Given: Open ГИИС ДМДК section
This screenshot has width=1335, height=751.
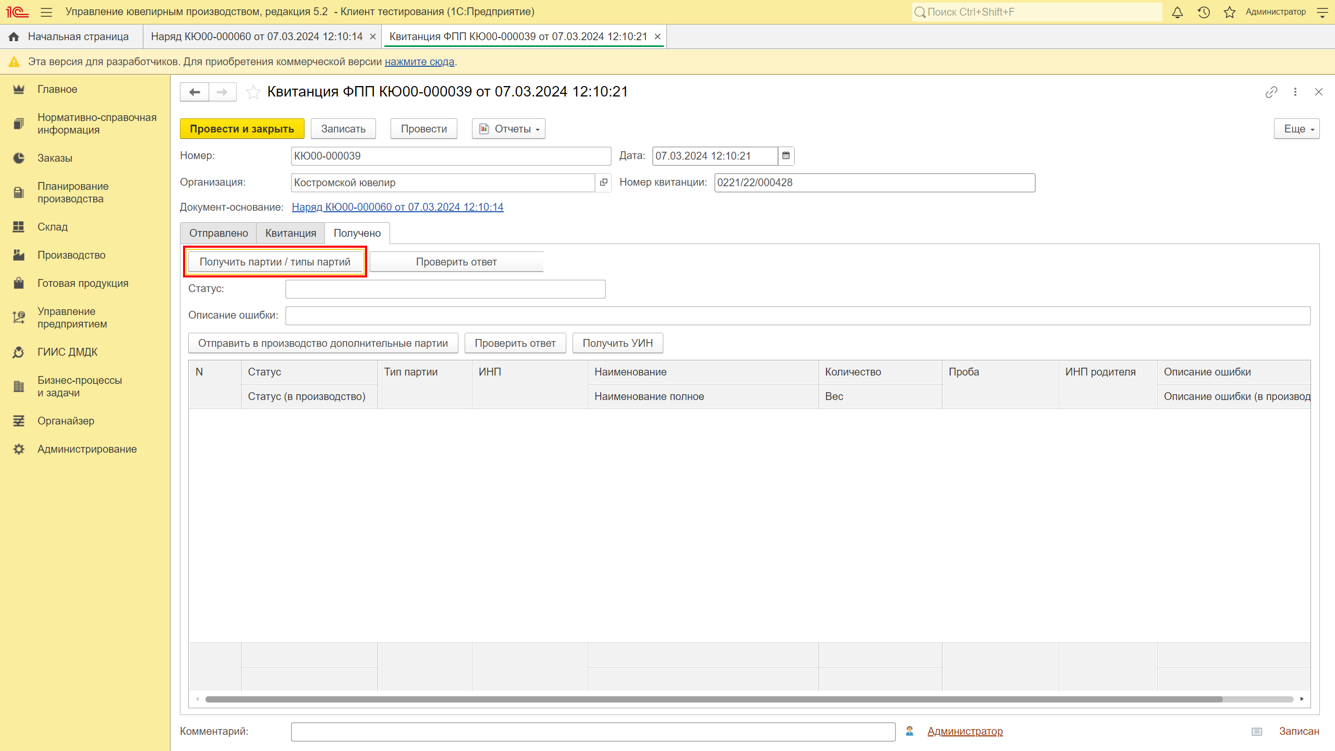Looking at the screenshot, I should (68, 352).
